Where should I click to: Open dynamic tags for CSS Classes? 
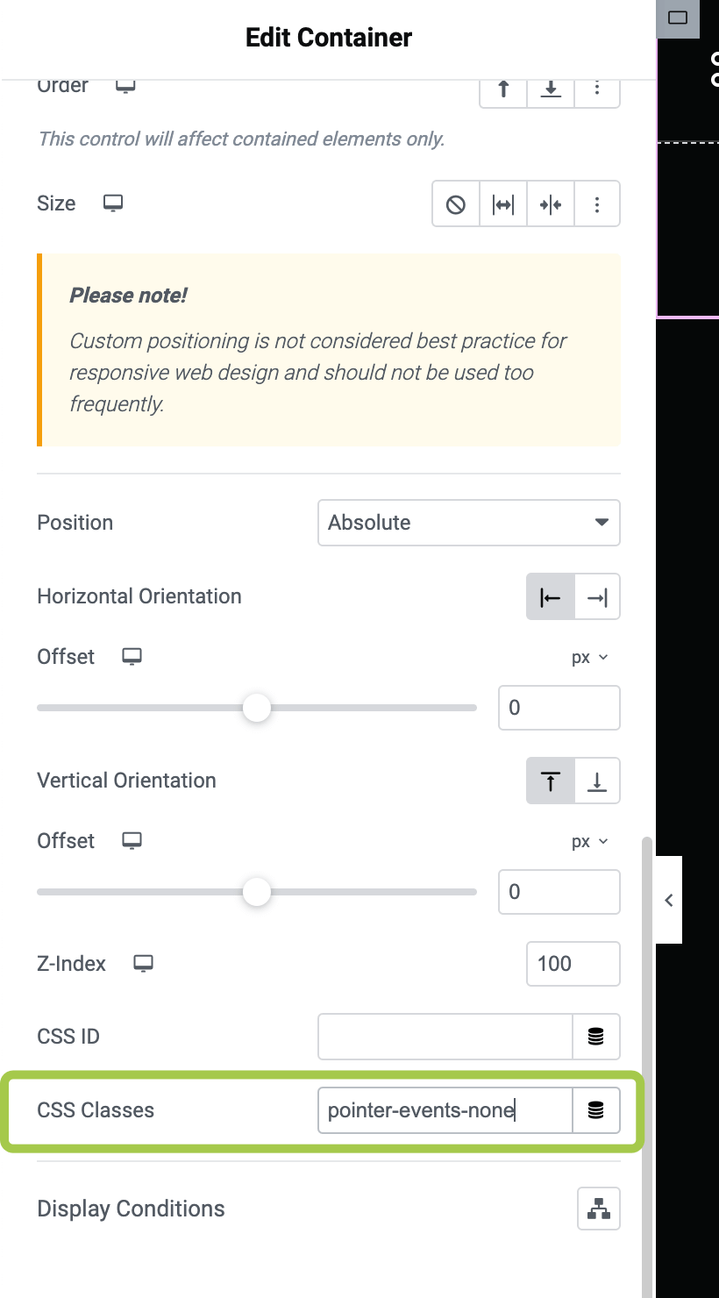pos(596,1110)
